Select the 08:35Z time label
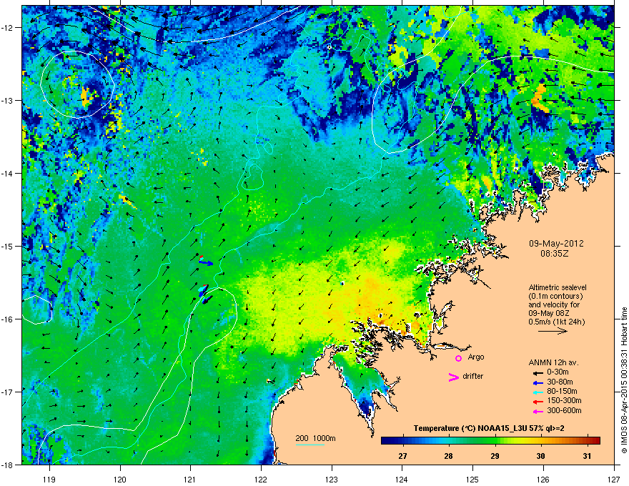This screenshot has width=629, height=486. pos(555,254)
